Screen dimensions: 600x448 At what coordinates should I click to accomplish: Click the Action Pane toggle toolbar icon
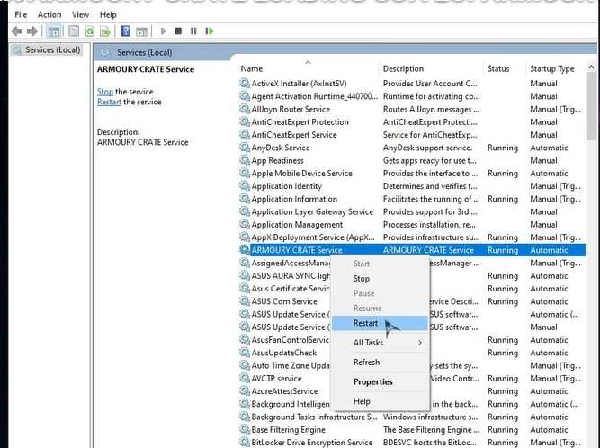click(141, 31)
